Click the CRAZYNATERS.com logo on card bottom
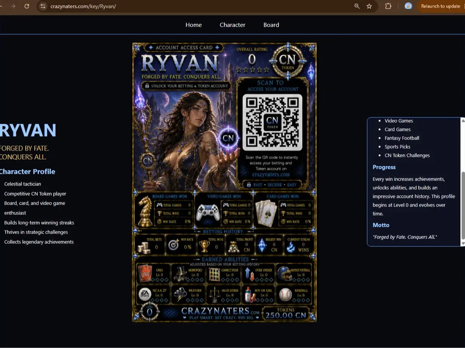Viewport: 465px width, 348px height. [x=221, y=312]
